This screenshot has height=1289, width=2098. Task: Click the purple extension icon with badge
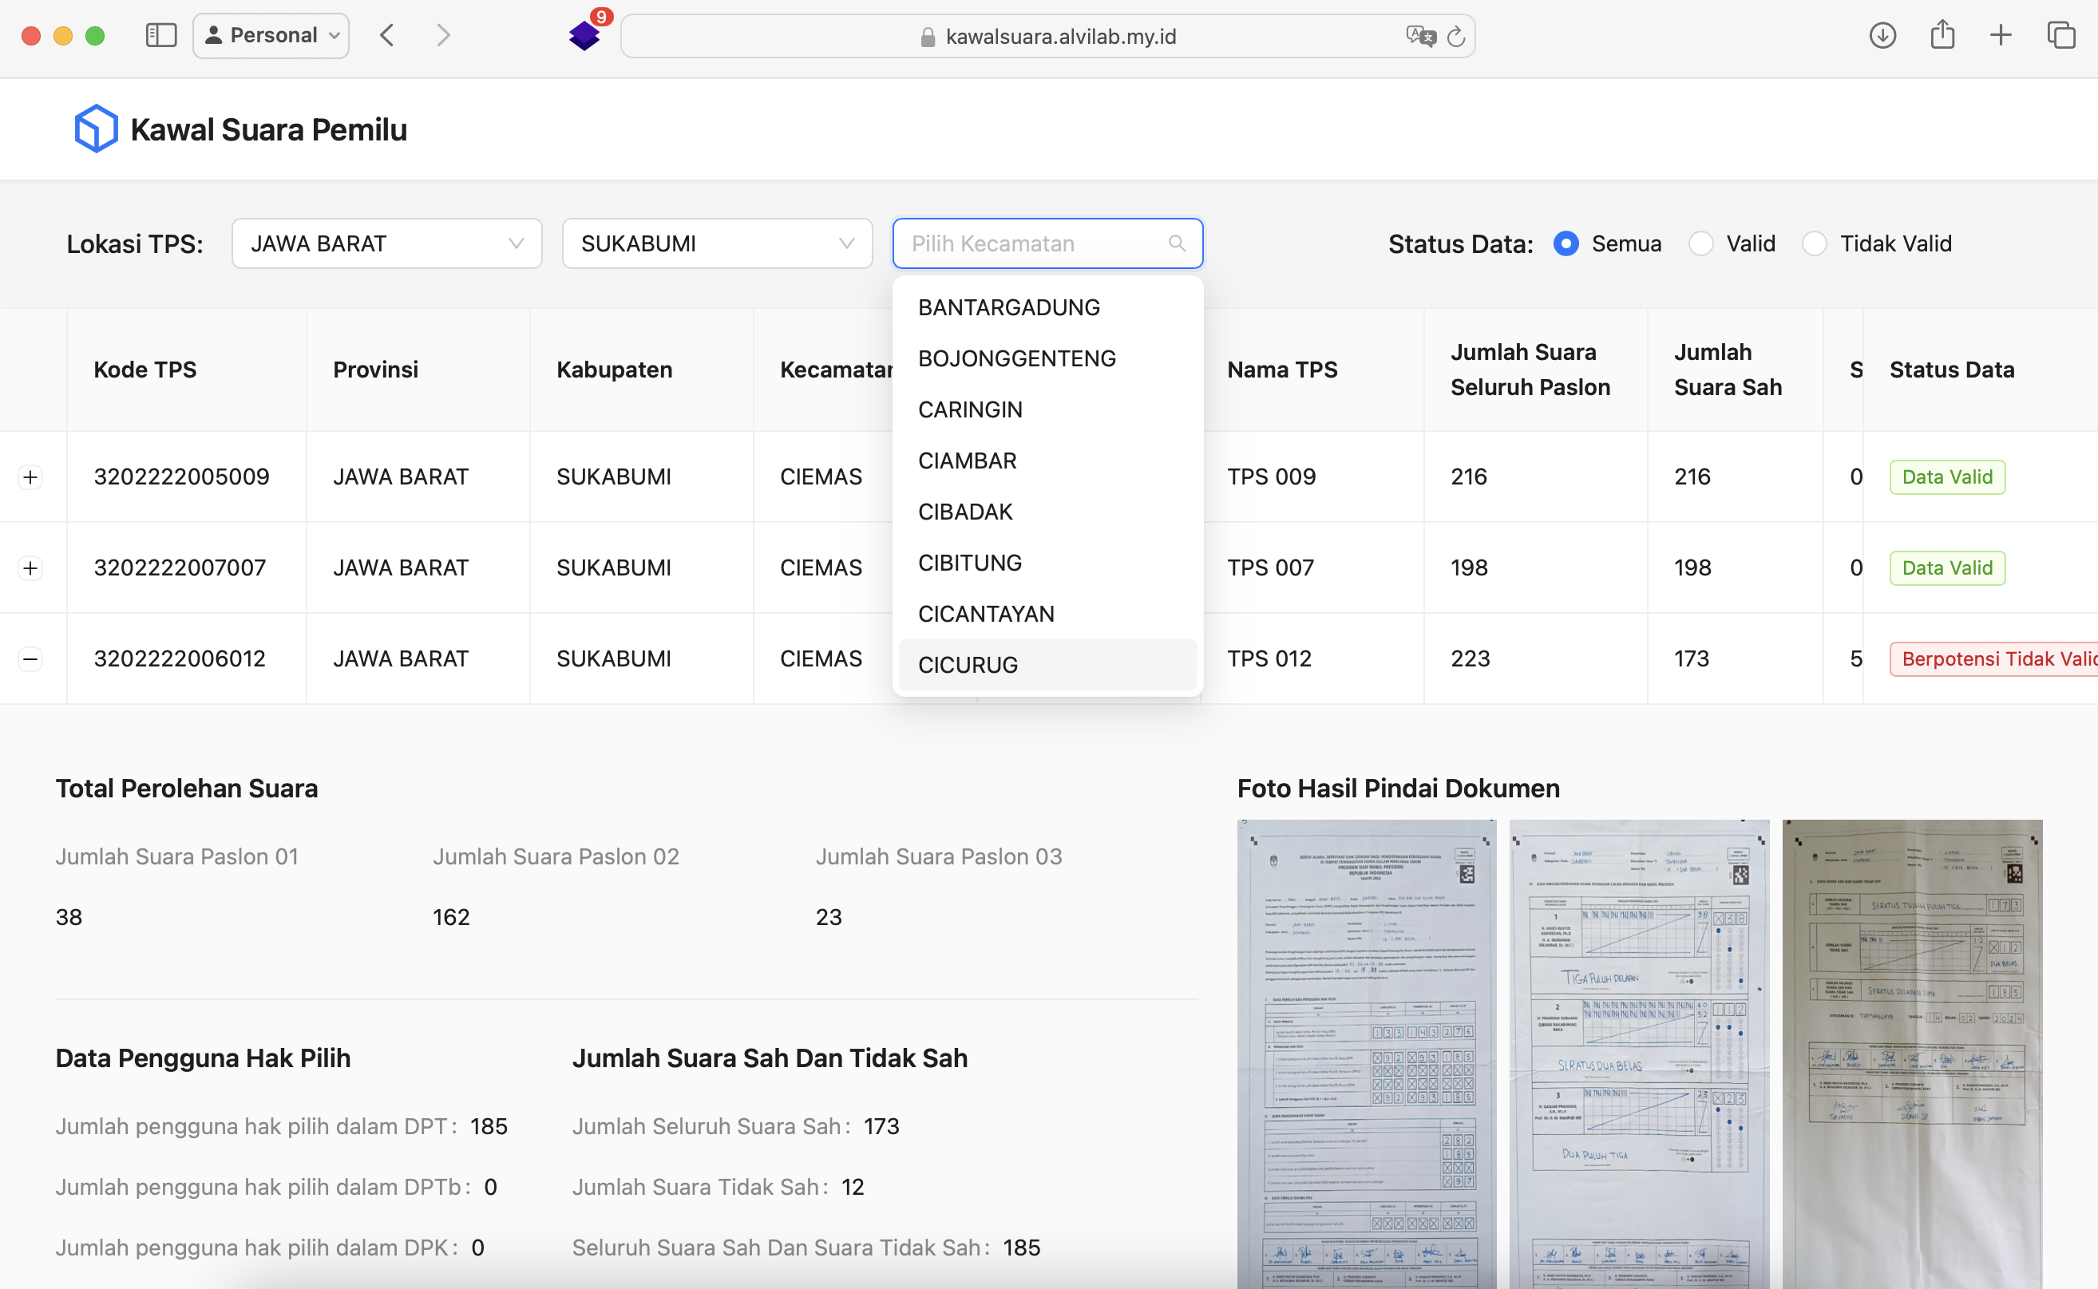585,35
